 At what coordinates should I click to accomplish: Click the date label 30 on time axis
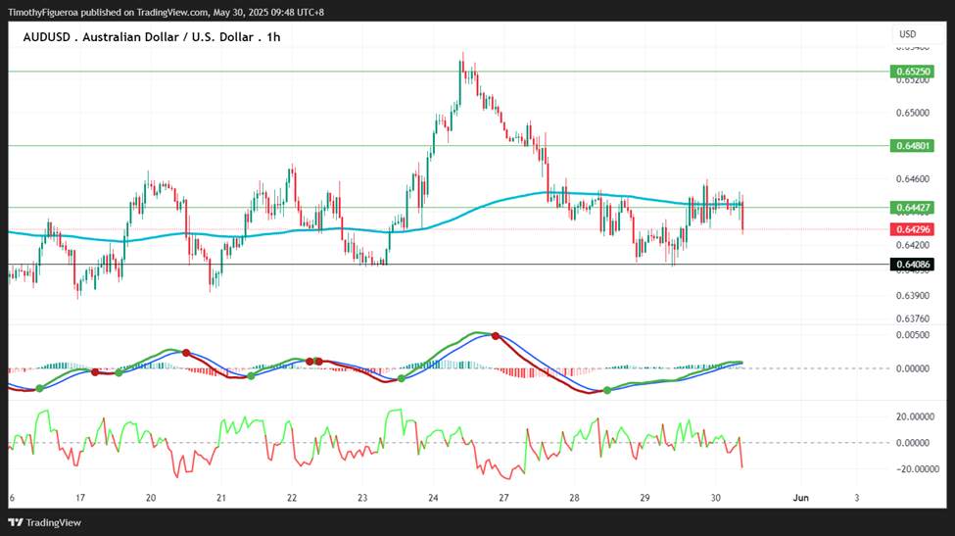[716, 498]
